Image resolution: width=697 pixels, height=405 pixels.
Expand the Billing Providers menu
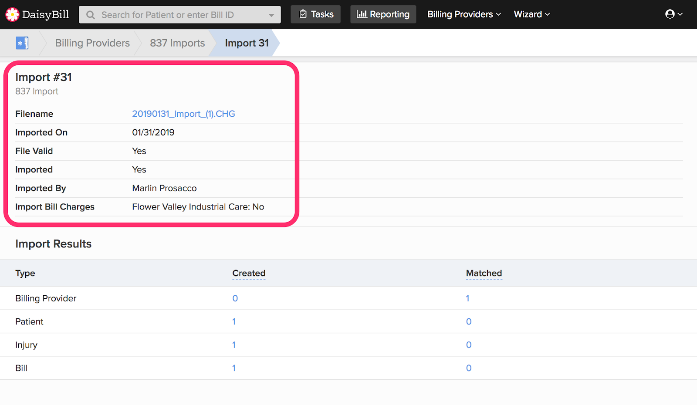click(x=464, y=14)
